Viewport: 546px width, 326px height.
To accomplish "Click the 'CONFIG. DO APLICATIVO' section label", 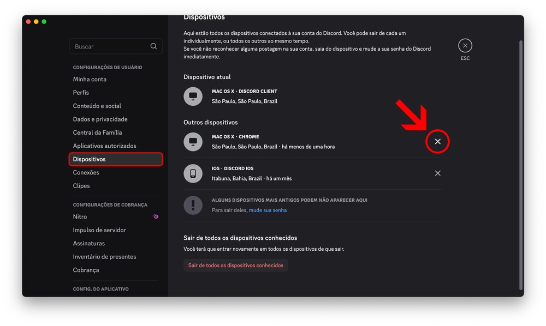I will tap(100, 289).
